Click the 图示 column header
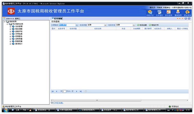Image resolution: width=194 pixels, height=114 pixels. [x=53, y=29]
